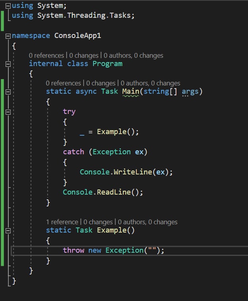Open '0 references' CodeLens above Main method

63,83
